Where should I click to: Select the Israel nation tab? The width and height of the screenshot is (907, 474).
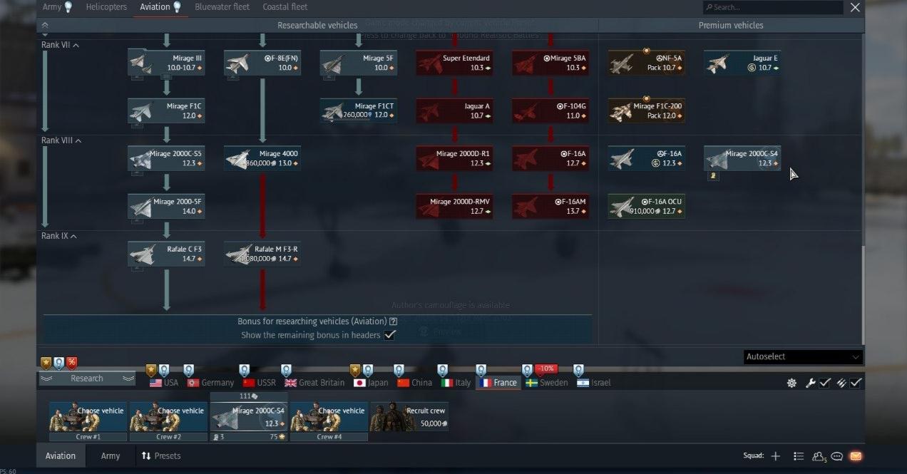tap(594, 383)
